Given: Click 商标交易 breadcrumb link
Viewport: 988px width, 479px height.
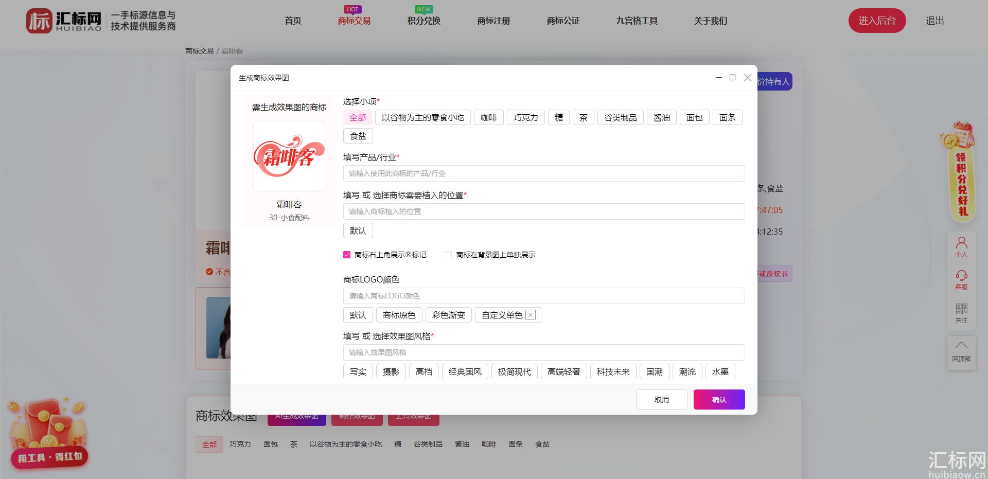Looking at the screenshot, I should pyautogui.click(x=200, y=51).
